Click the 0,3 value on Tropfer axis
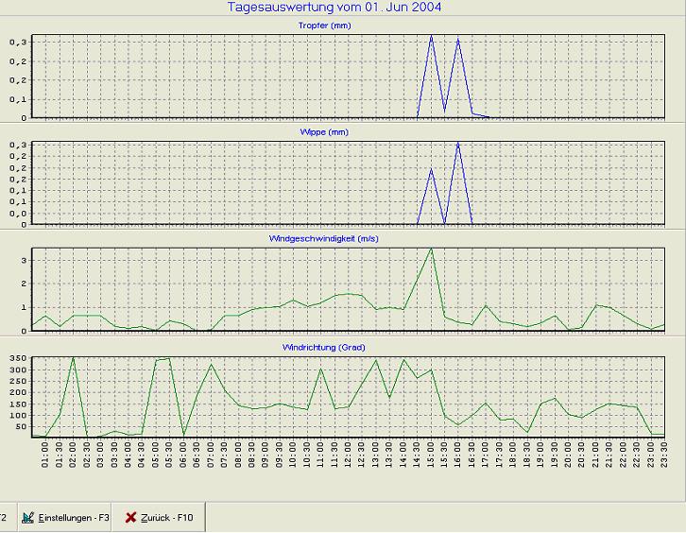This screenshot has width=686, height=533. (17, 43)
